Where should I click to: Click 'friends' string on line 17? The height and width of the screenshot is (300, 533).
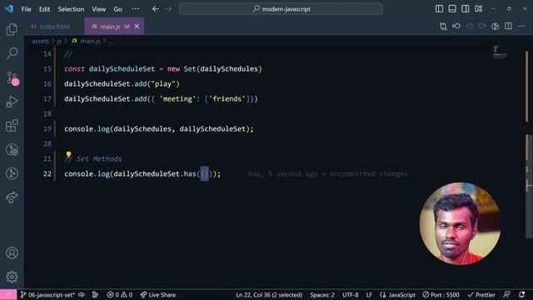click(x=227, y=99)
